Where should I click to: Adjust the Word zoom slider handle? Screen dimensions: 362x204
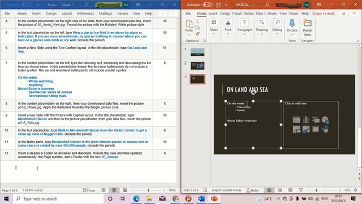point(148,190)
